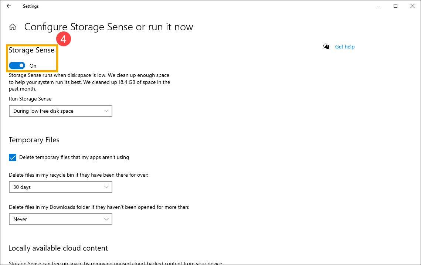
Task: Open the Downloads folder Never dropdown
Action: pos(60,219)
